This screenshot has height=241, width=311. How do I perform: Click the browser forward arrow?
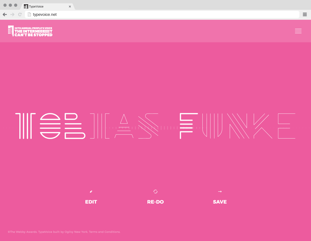pos(12,14)
